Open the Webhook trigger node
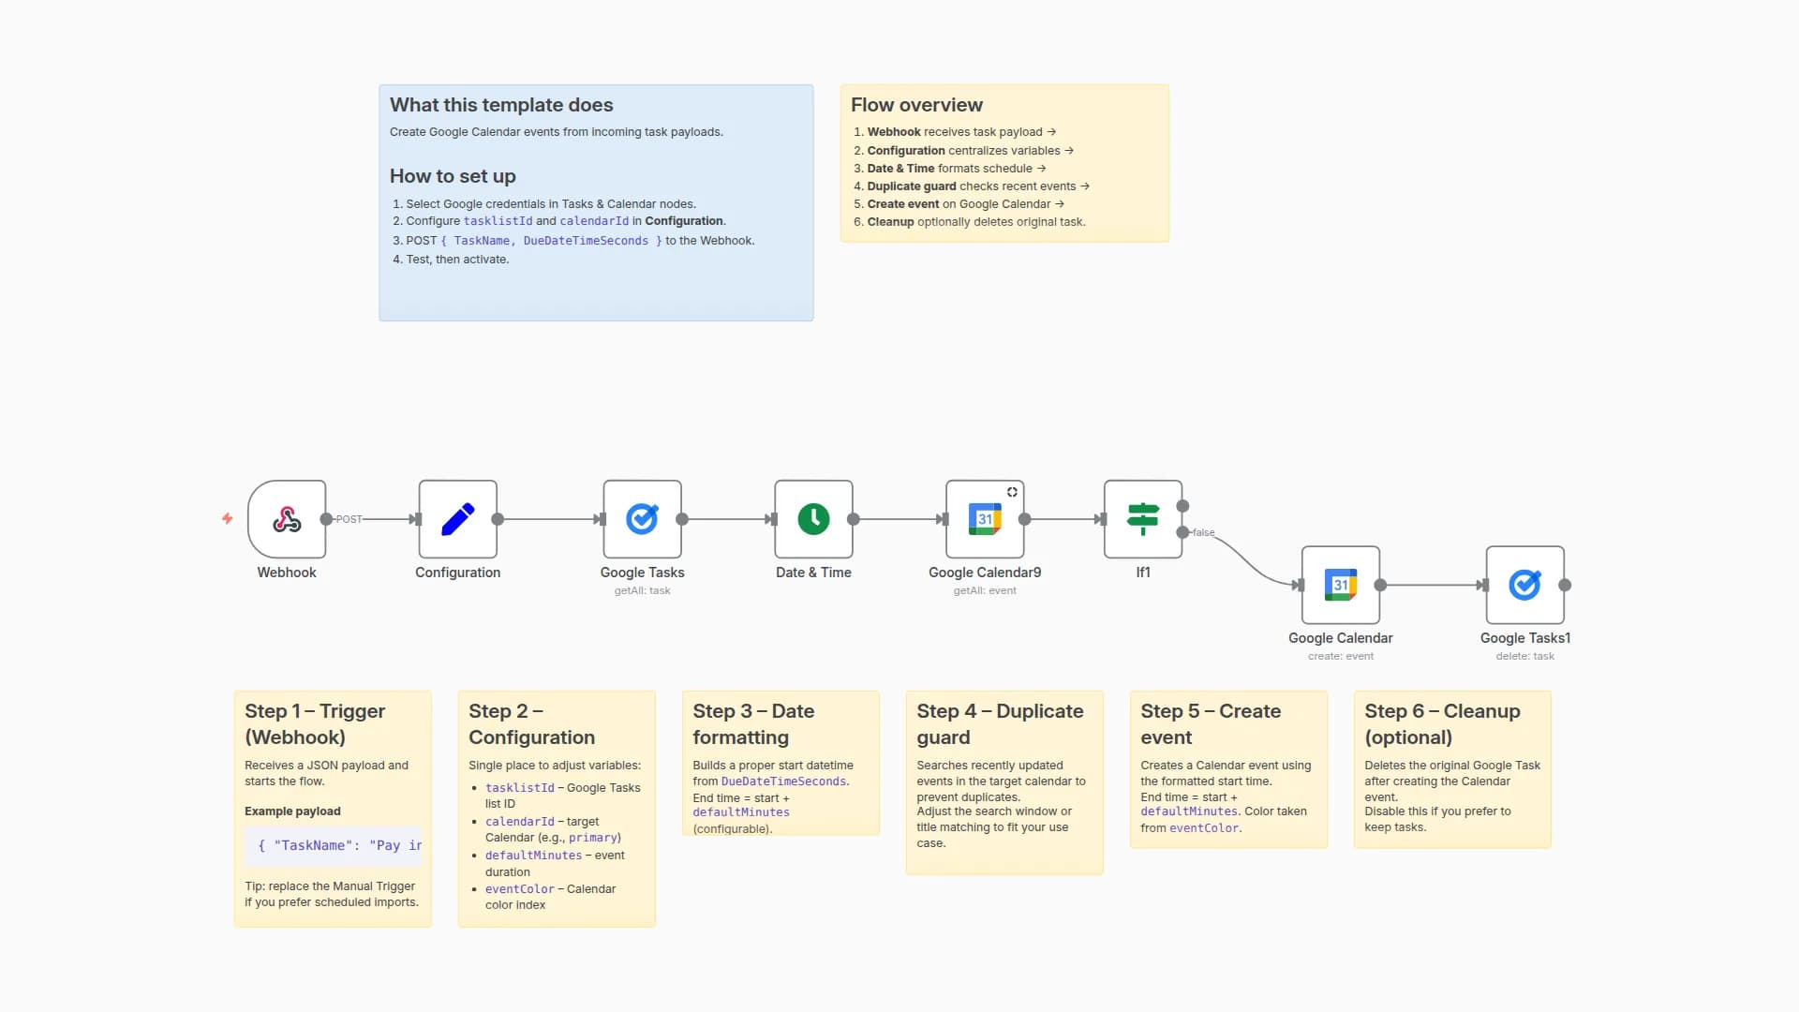The image size is (1799, 1012). pyautogui.click(x=286, y=520)
